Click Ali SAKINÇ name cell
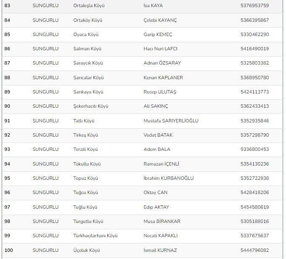This screenshot has width=286, height=259. click(x=156, y=106)
